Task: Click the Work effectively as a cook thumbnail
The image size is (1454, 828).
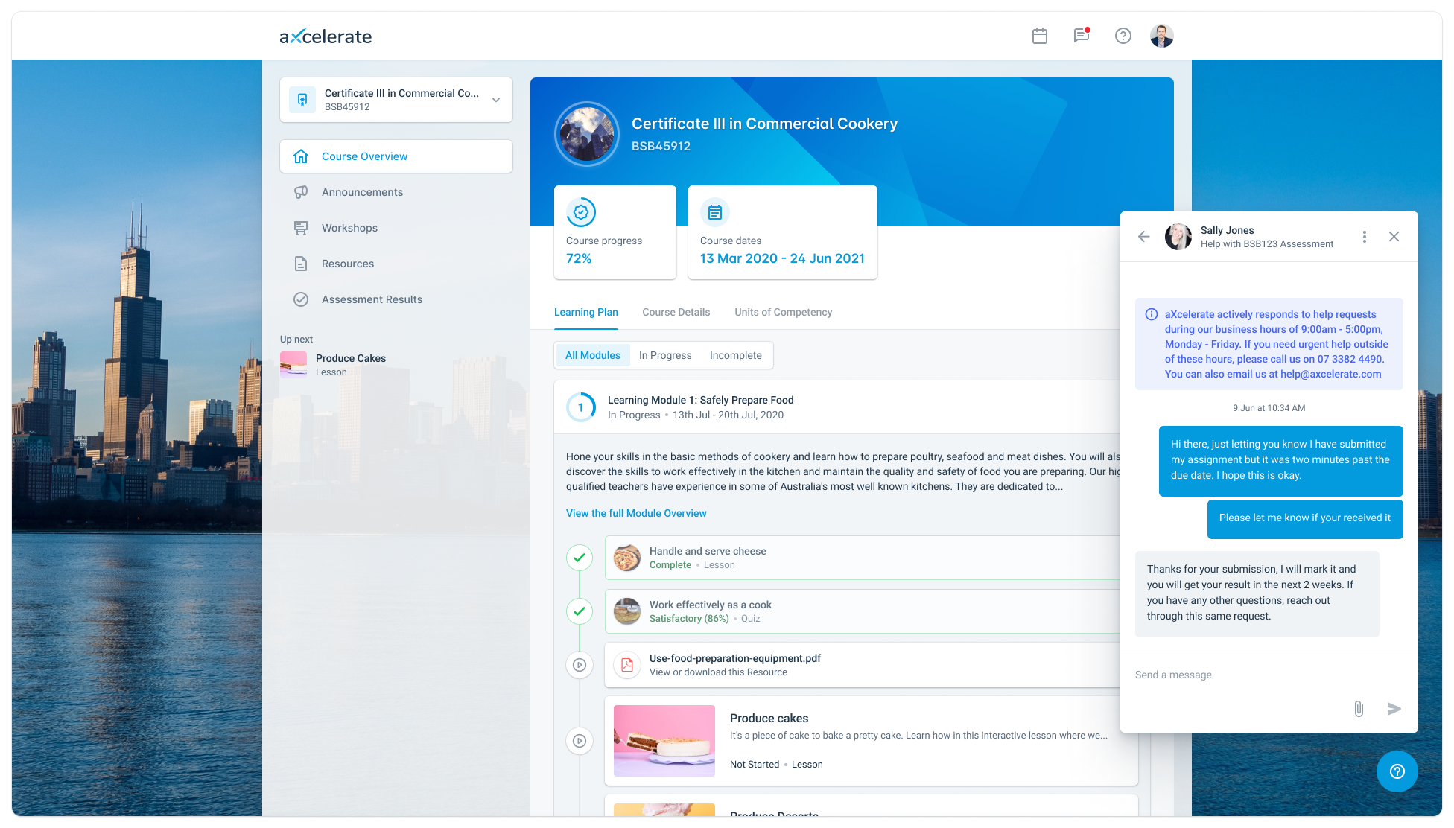Action: 627,611
